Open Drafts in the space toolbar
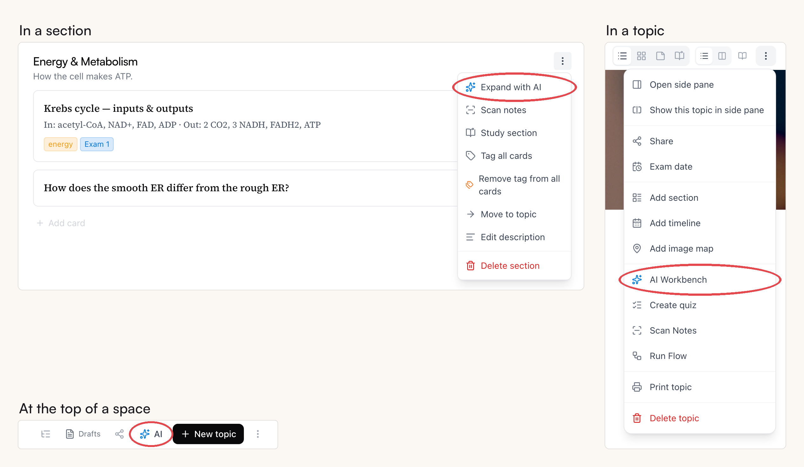Screen dimensions: 804x467 click(x=83, y=434)
